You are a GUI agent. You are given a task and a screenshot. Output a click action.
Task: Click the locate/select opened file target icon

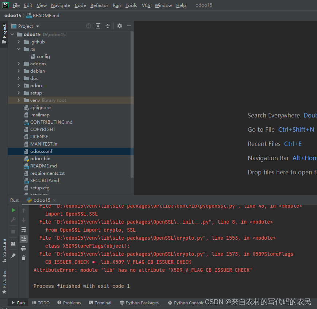[89, 26]
